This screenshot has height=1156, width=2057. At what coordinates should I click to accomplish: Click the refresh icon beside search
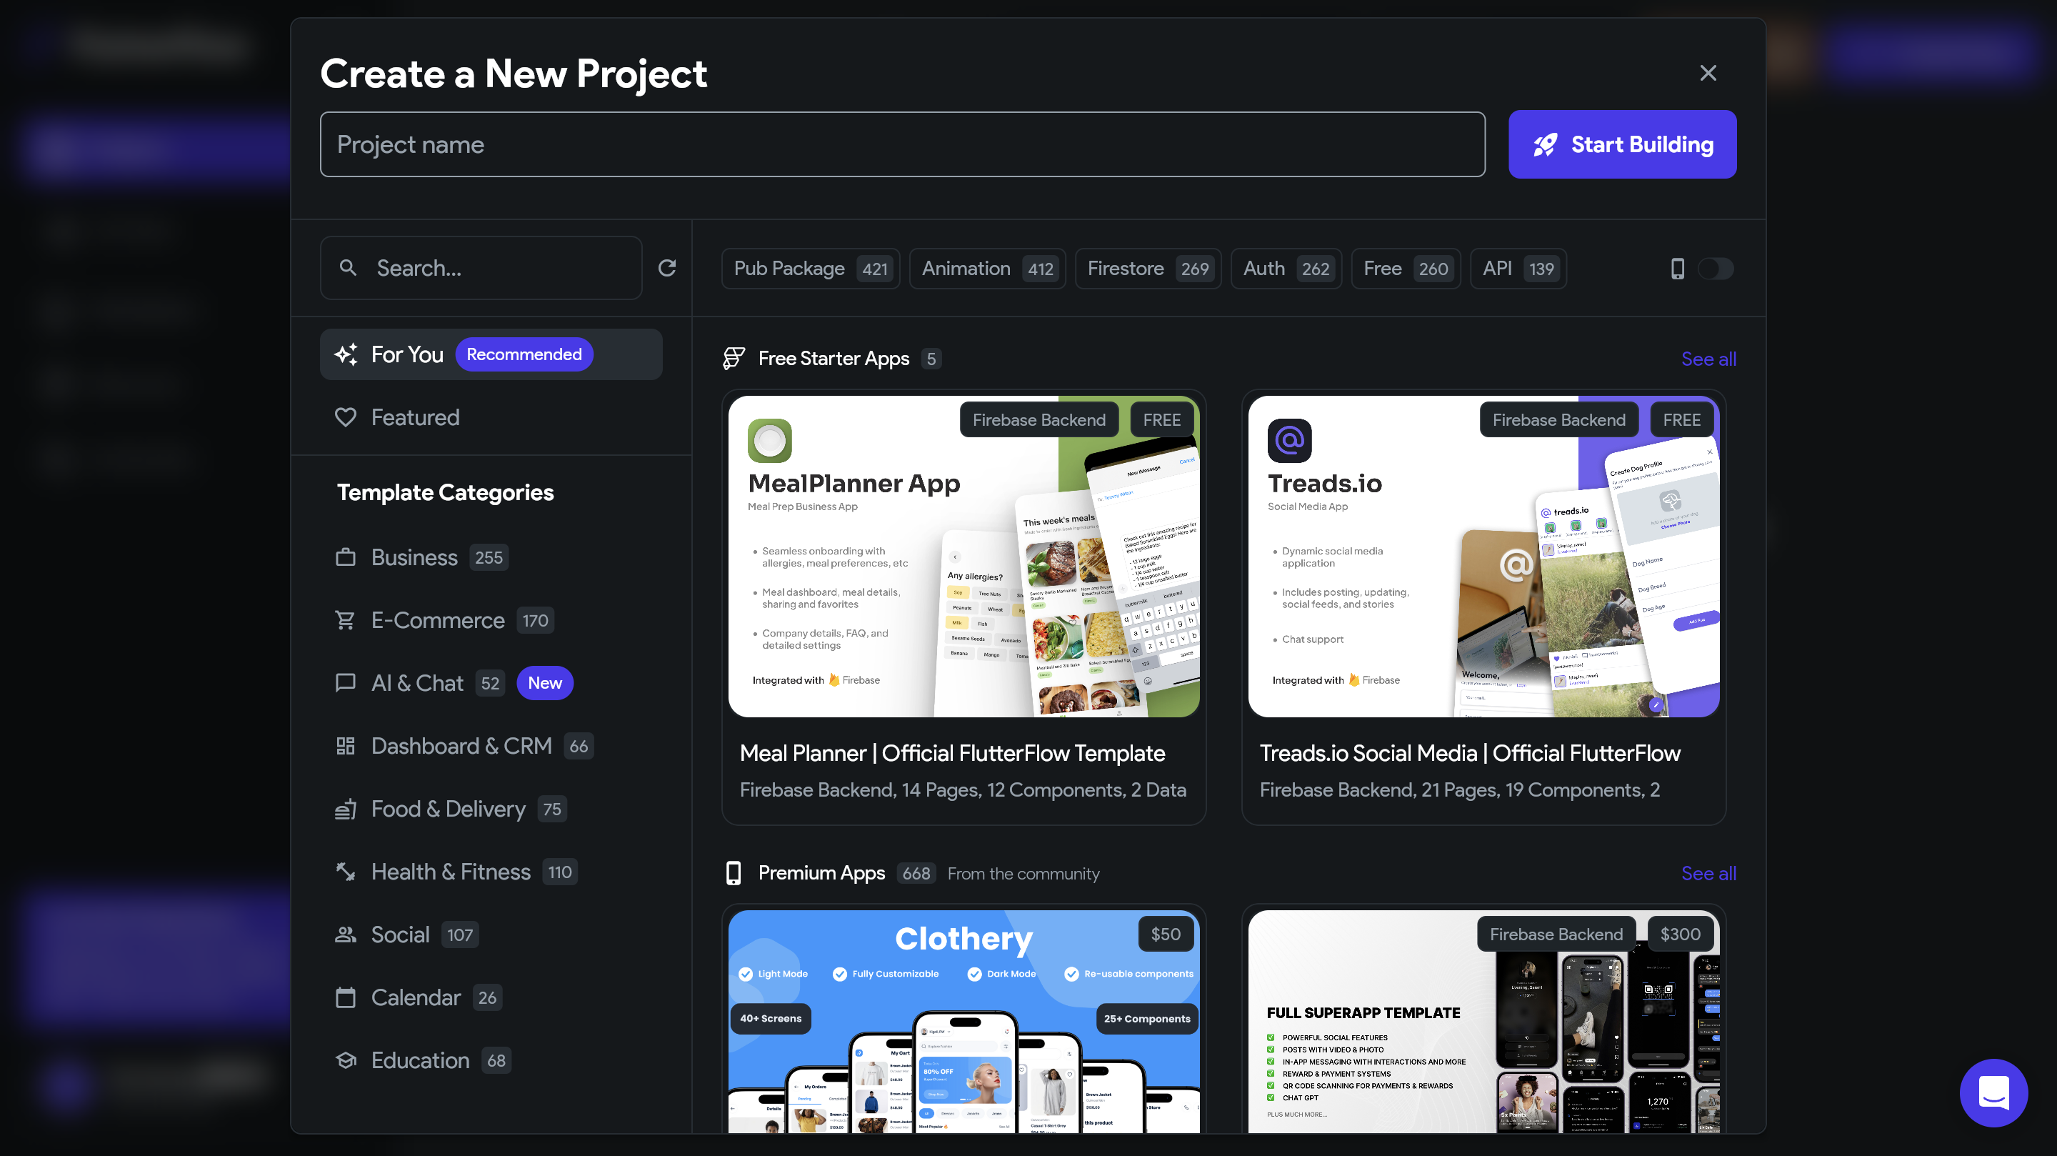(x=667, y=269)
